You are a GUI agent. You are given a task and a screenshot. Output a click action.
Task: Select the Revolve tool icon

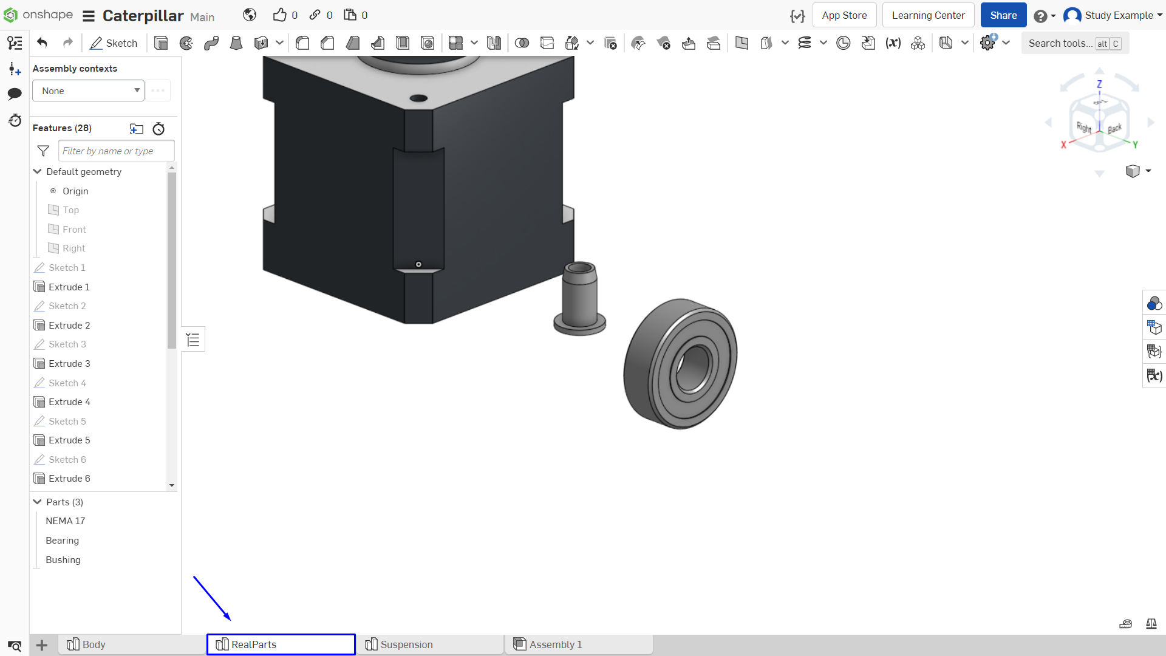pos(186,43)
